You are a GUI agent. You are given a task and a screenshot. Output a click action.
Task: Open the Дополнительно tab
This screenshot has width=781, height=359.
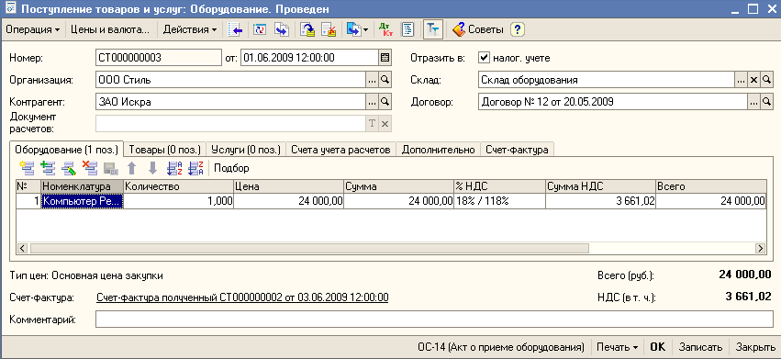(439, 149)
